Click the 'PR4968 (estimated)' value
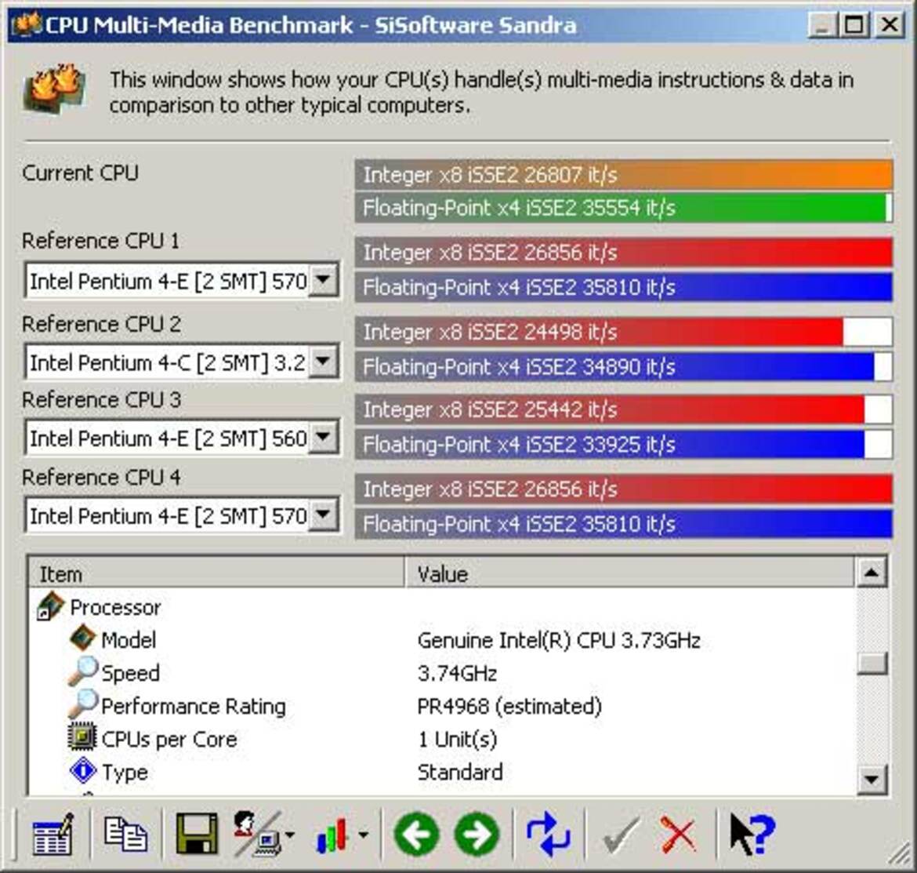917x873 pixels. tap(509, 707)
